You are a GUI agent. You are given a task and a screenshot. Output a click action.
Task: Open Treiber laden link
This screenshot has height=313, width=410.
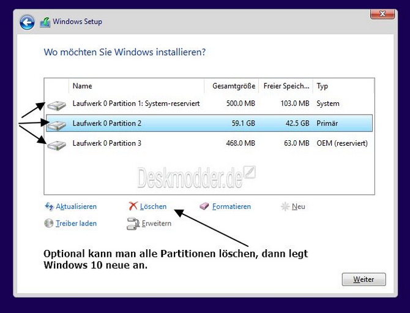(76, 223)
